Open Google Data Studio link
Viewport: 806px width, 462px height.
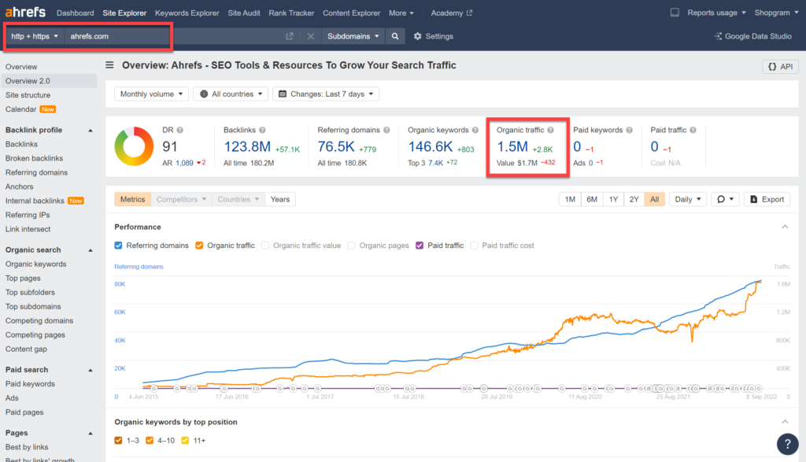point(752,36)
